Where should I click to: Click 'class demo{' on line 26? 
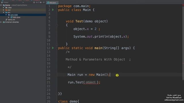[x=69, y=101]
